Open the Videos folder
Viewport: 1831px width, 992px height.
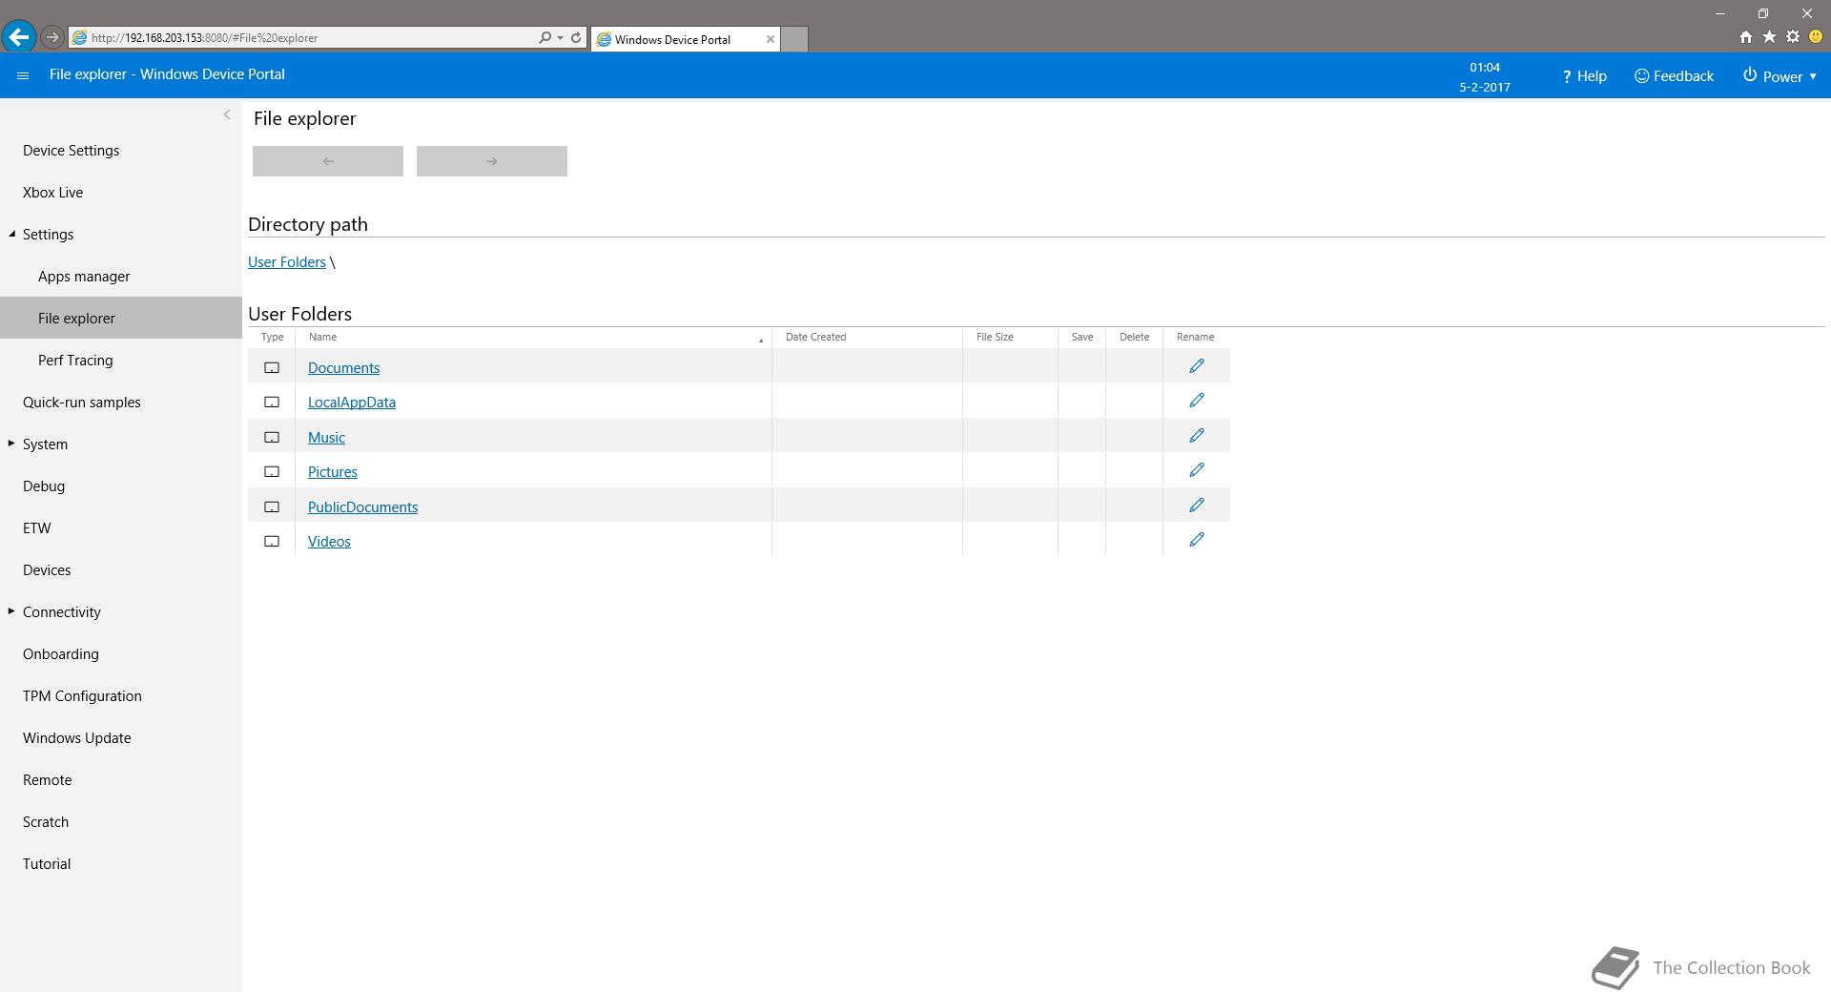click(x=329, y=542)
